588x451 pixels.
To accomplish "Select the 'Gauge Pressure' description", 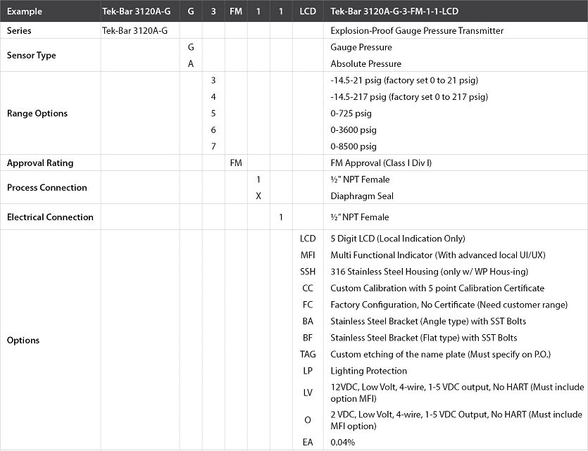I will (361, 47).
